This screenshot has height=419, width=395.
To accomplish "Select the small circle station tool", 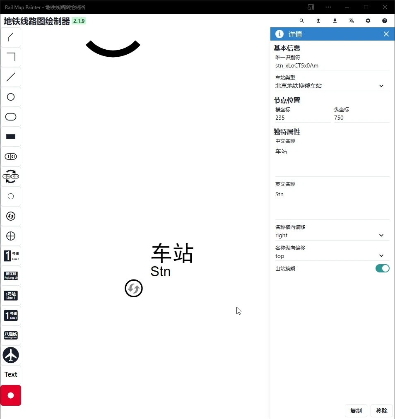I will [x=11, y=196].
